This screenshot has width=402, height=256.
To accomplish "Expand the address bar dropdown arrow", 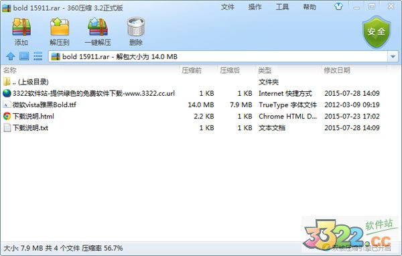I will tap(393, 56).
